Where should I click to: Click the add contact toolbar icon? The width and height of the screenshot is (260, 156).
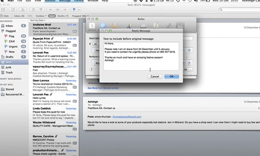(23, 10)
